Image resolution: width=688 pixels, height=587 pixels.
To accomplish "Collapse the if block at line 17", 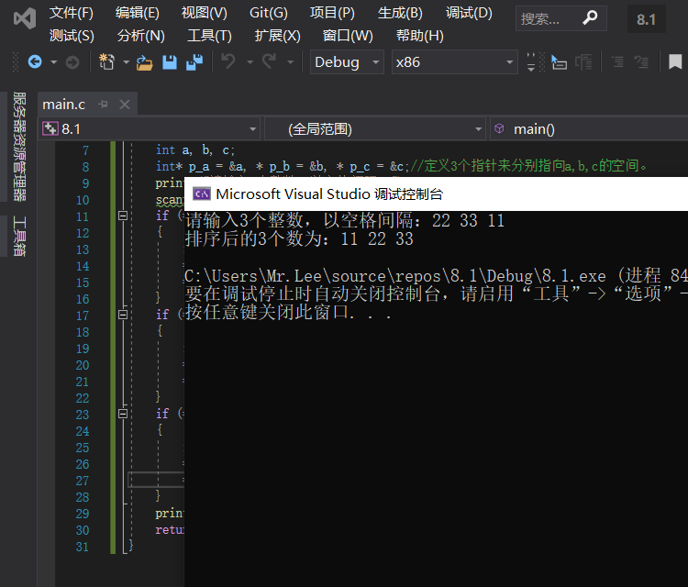I will pos(123,315).
